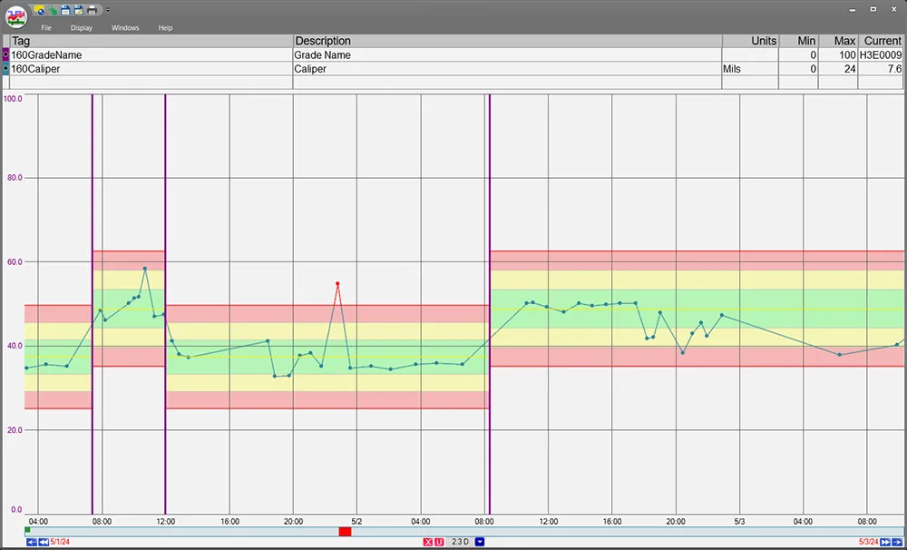Image resolution: width=907 pixels, height=550 pixels.
Task: Print the trend using the printer icon
Action: [x=92, y=9]
